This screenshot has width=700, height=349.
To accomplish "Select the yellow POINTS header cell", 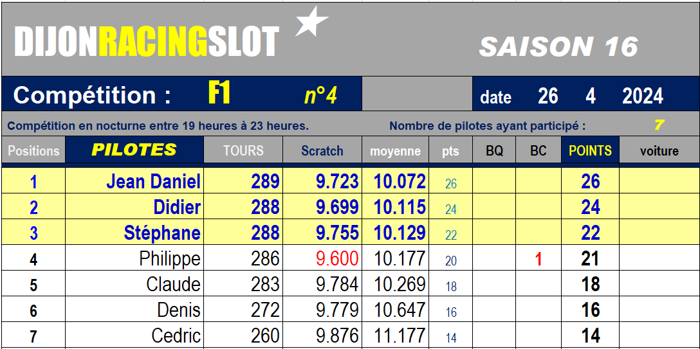I will 590,150.
